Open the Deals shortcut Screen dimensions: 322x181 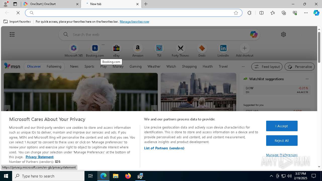click(x=202, y=51)
